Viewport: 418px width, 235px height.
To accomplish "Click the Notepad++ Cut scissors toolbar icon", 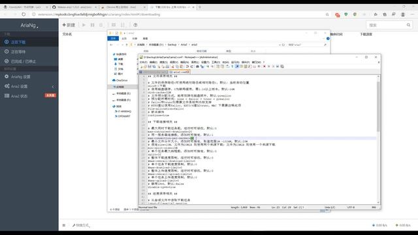I will pyautogui.click(x=172, y=67).
